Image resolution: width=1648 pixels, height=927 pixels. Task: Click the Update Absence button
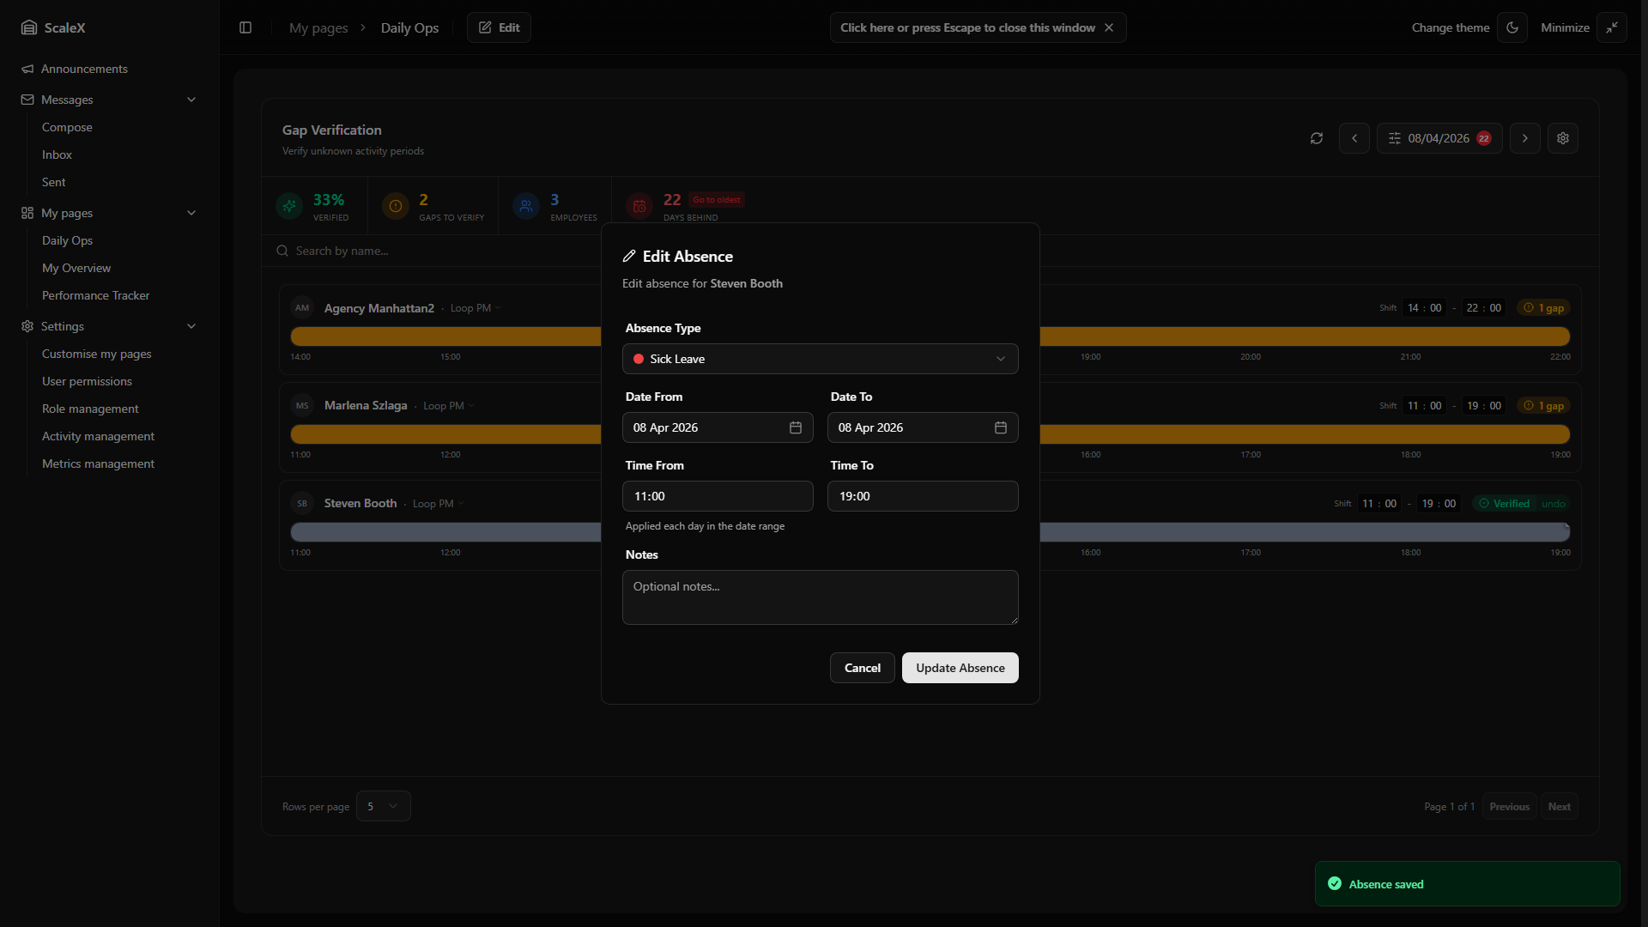(x=960, y=668)
